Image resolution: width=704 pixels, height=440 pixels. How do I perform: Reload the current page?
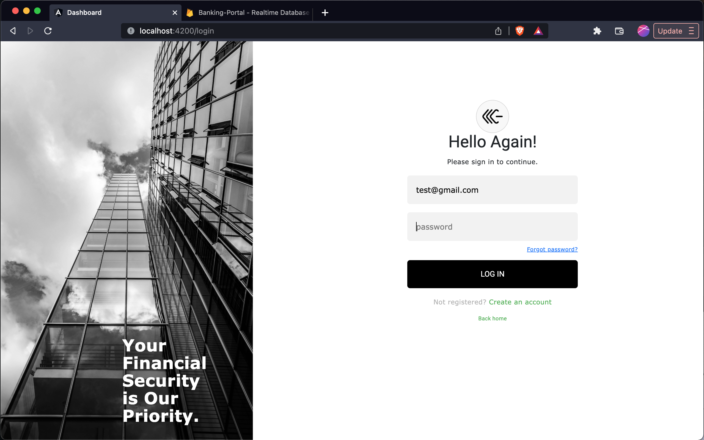[x=48, y=31]
